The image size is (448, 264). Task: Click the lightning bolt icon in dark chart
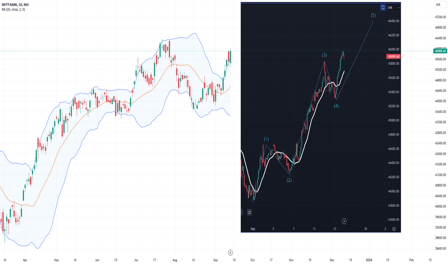pyautogui.click(x=344, y=221)
